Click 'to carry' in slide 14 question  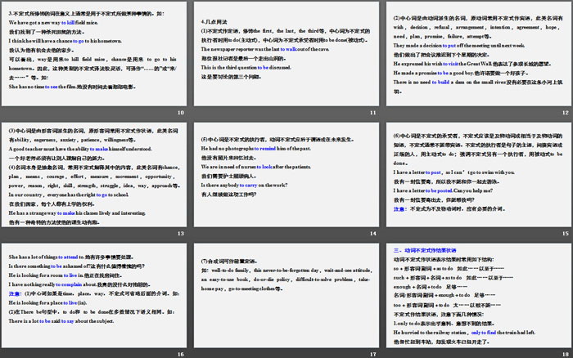[x=249, y=185]
